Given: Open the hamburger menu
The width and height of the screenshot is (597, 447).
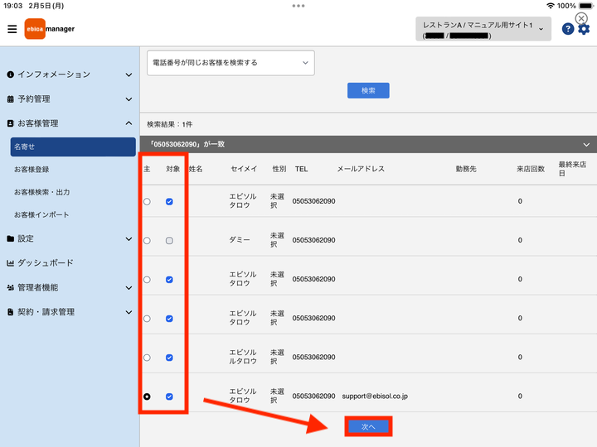Looking at the screenshot, I should coord(12,29).
